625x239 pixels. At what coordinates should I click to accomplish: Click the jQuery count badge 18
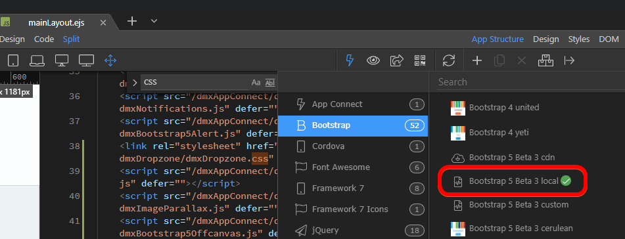tap(415, 230)
